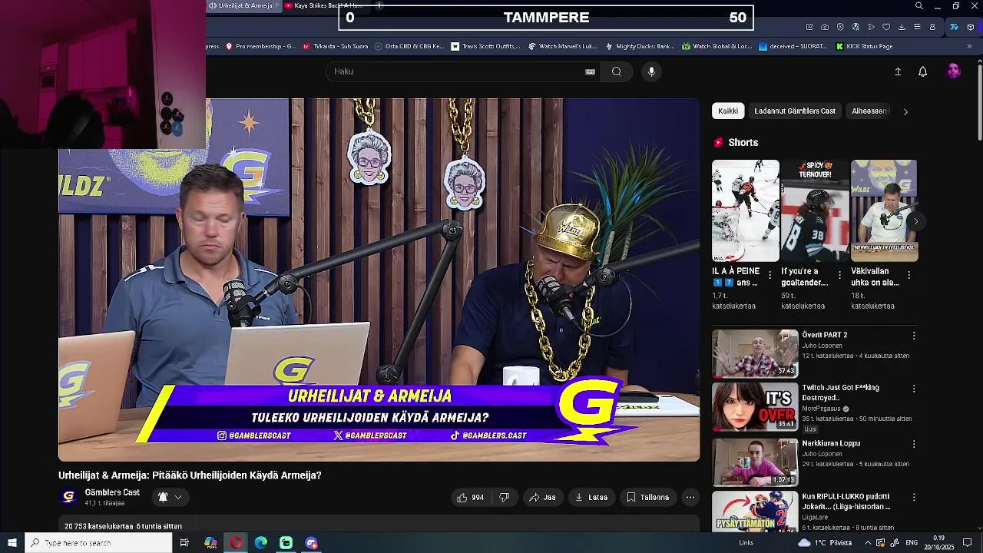Open menu for Twitch Just Got F**king Destroyed video
The width and height of the screenshot is (983, 553).
(913, 389)
